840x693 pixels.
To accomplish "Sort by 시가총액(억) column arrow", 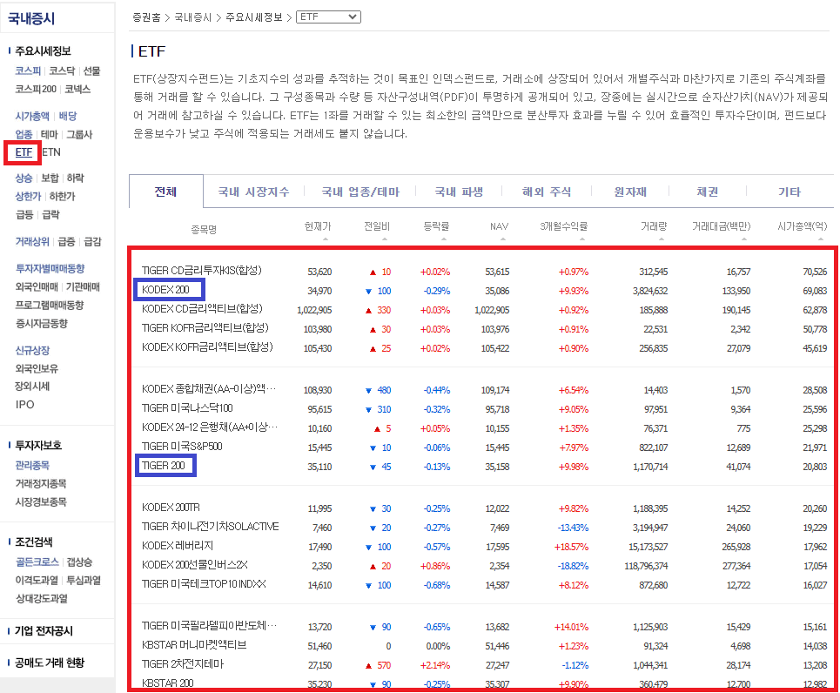I will tap(821, 239).
